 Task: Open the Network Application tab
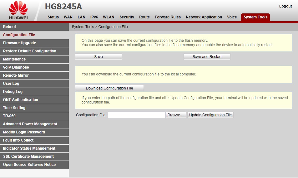point(204,17)
